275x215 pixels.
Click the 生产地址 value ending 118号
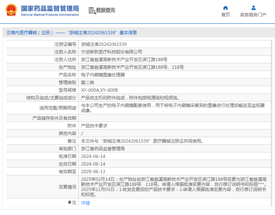tap(133, 67)
